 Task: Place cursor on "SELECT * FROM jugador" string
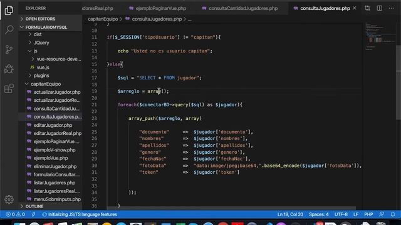(169, 77)
